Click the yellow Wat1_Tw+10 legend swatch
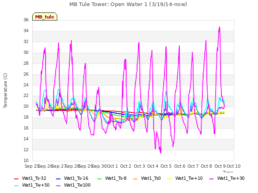This screenshot has height=193, width=258. [169, 179]
